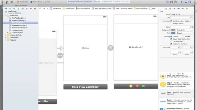197x110 pixels.
Task: Show the Quick Help inspector
Action: point(170,9)
